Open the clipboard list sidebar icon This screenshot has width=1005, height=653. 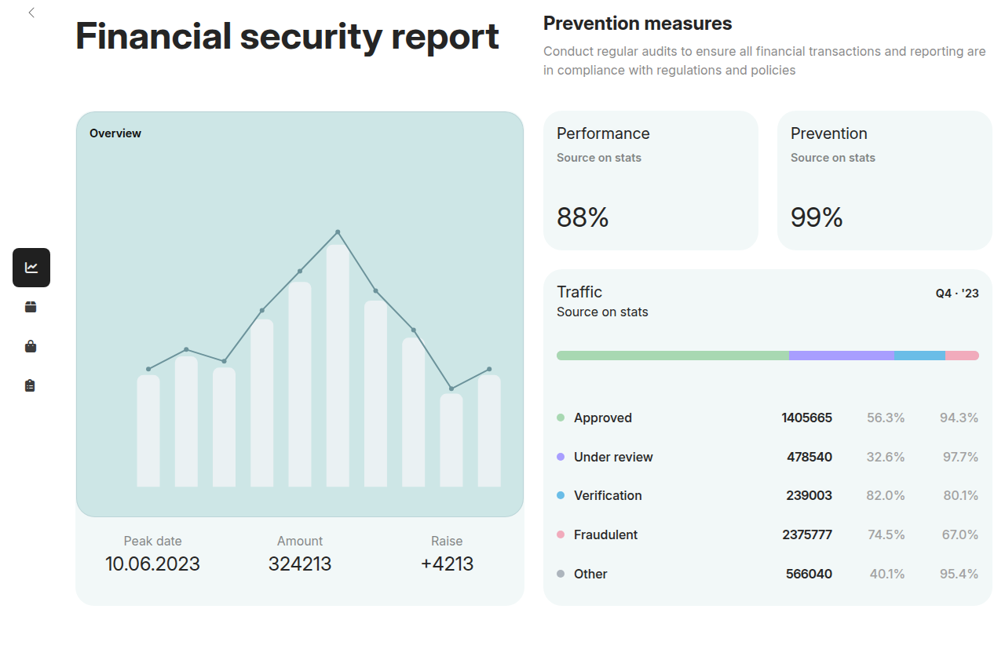coord(31,385)
